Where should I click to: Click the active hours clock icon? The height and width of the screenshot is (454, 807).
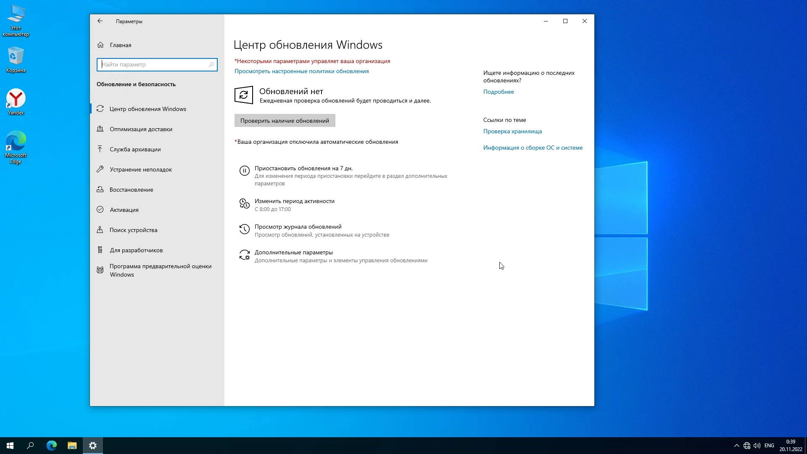pyautogui.click(x=244, y=203)
